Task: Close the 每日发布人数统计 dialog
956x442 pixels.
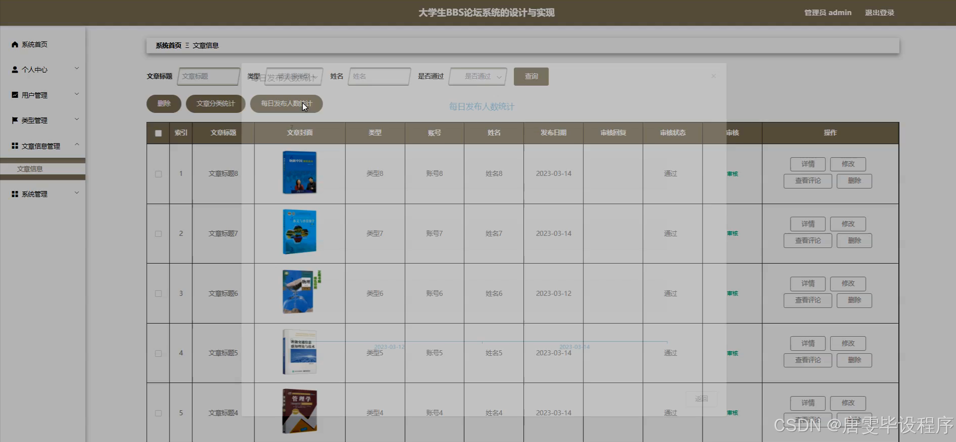Action: coord(713,76)
